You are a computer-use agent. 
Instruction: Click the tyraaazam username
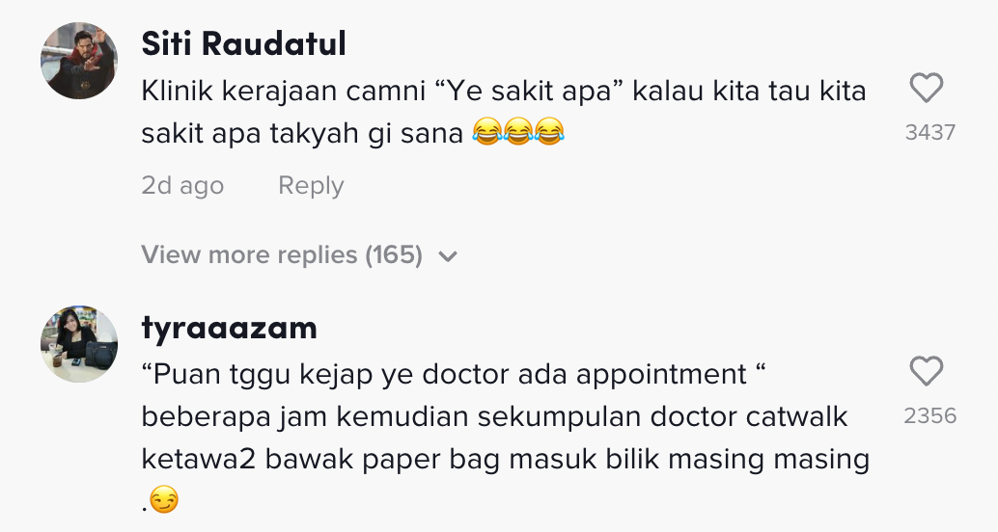tap(229, 329)
